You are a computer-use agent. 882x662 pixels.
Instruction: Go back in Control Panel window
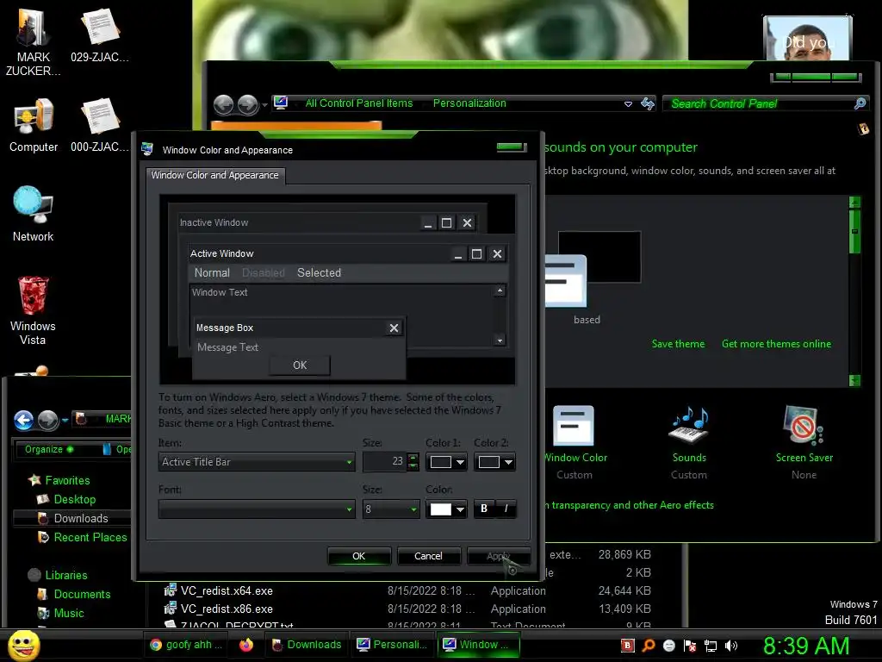(223, 104)
